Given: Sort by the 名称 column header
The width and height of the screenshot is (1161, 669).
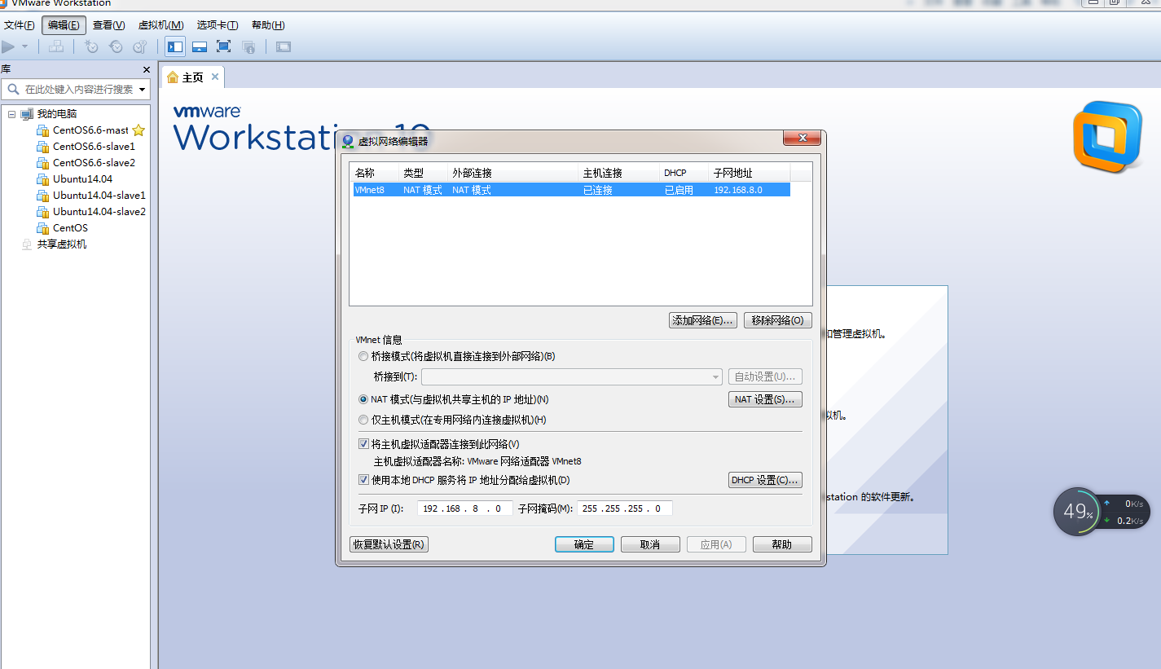Looking at the screenshot, I should pyautogui.click(x=374, y=173).
